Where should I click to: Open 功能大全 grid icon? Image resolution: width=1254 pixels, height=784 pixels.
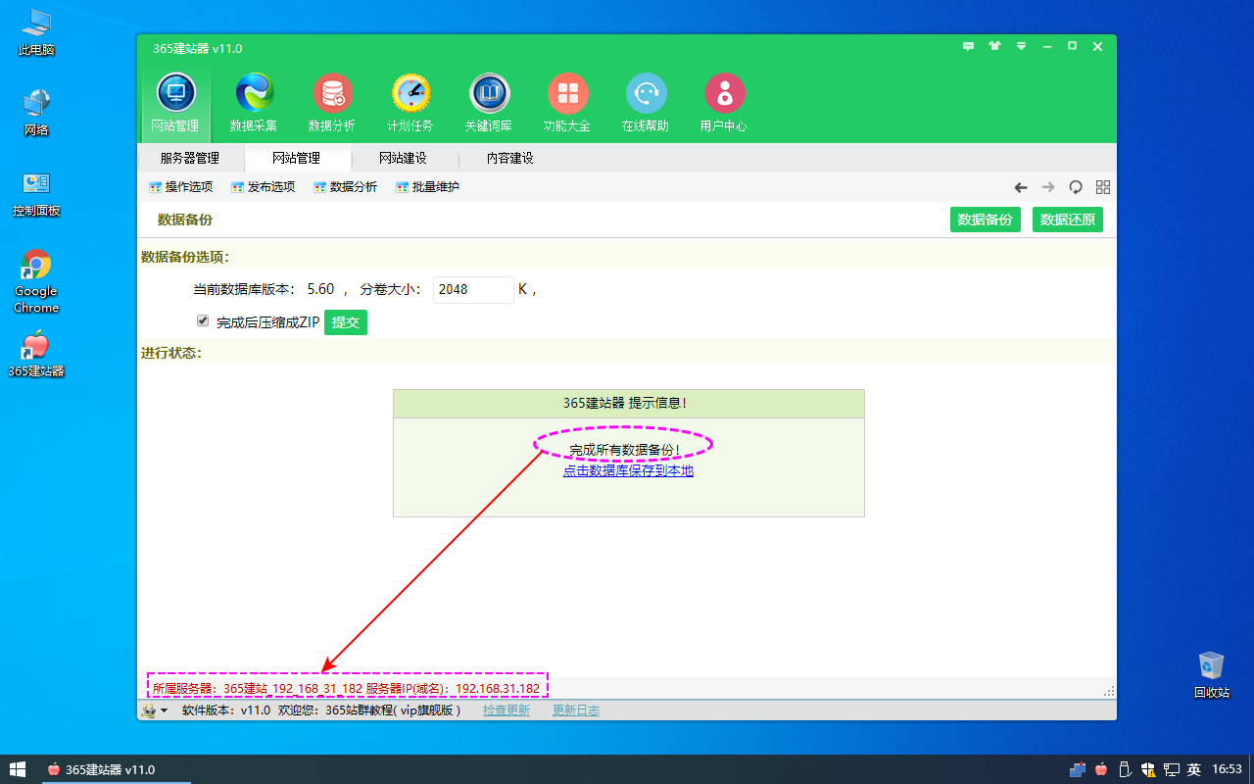pos(567,103)
